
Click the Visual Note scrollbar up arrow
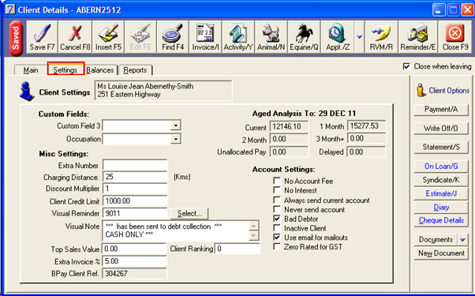(253, 226)
